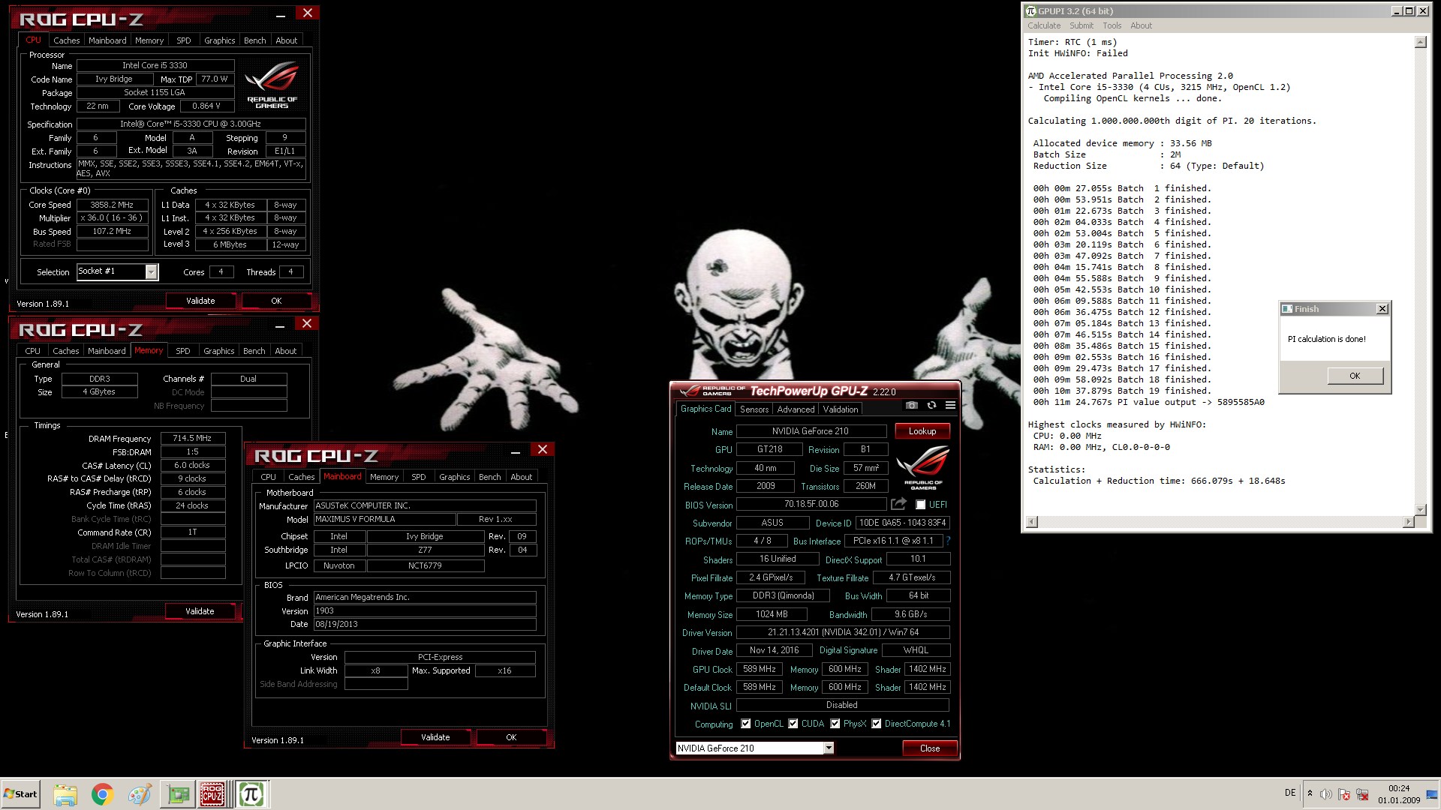This screenshot has height=810, width=1441.
Task: Switch to Advanced tab in GPU-Z
Action: 796,409
